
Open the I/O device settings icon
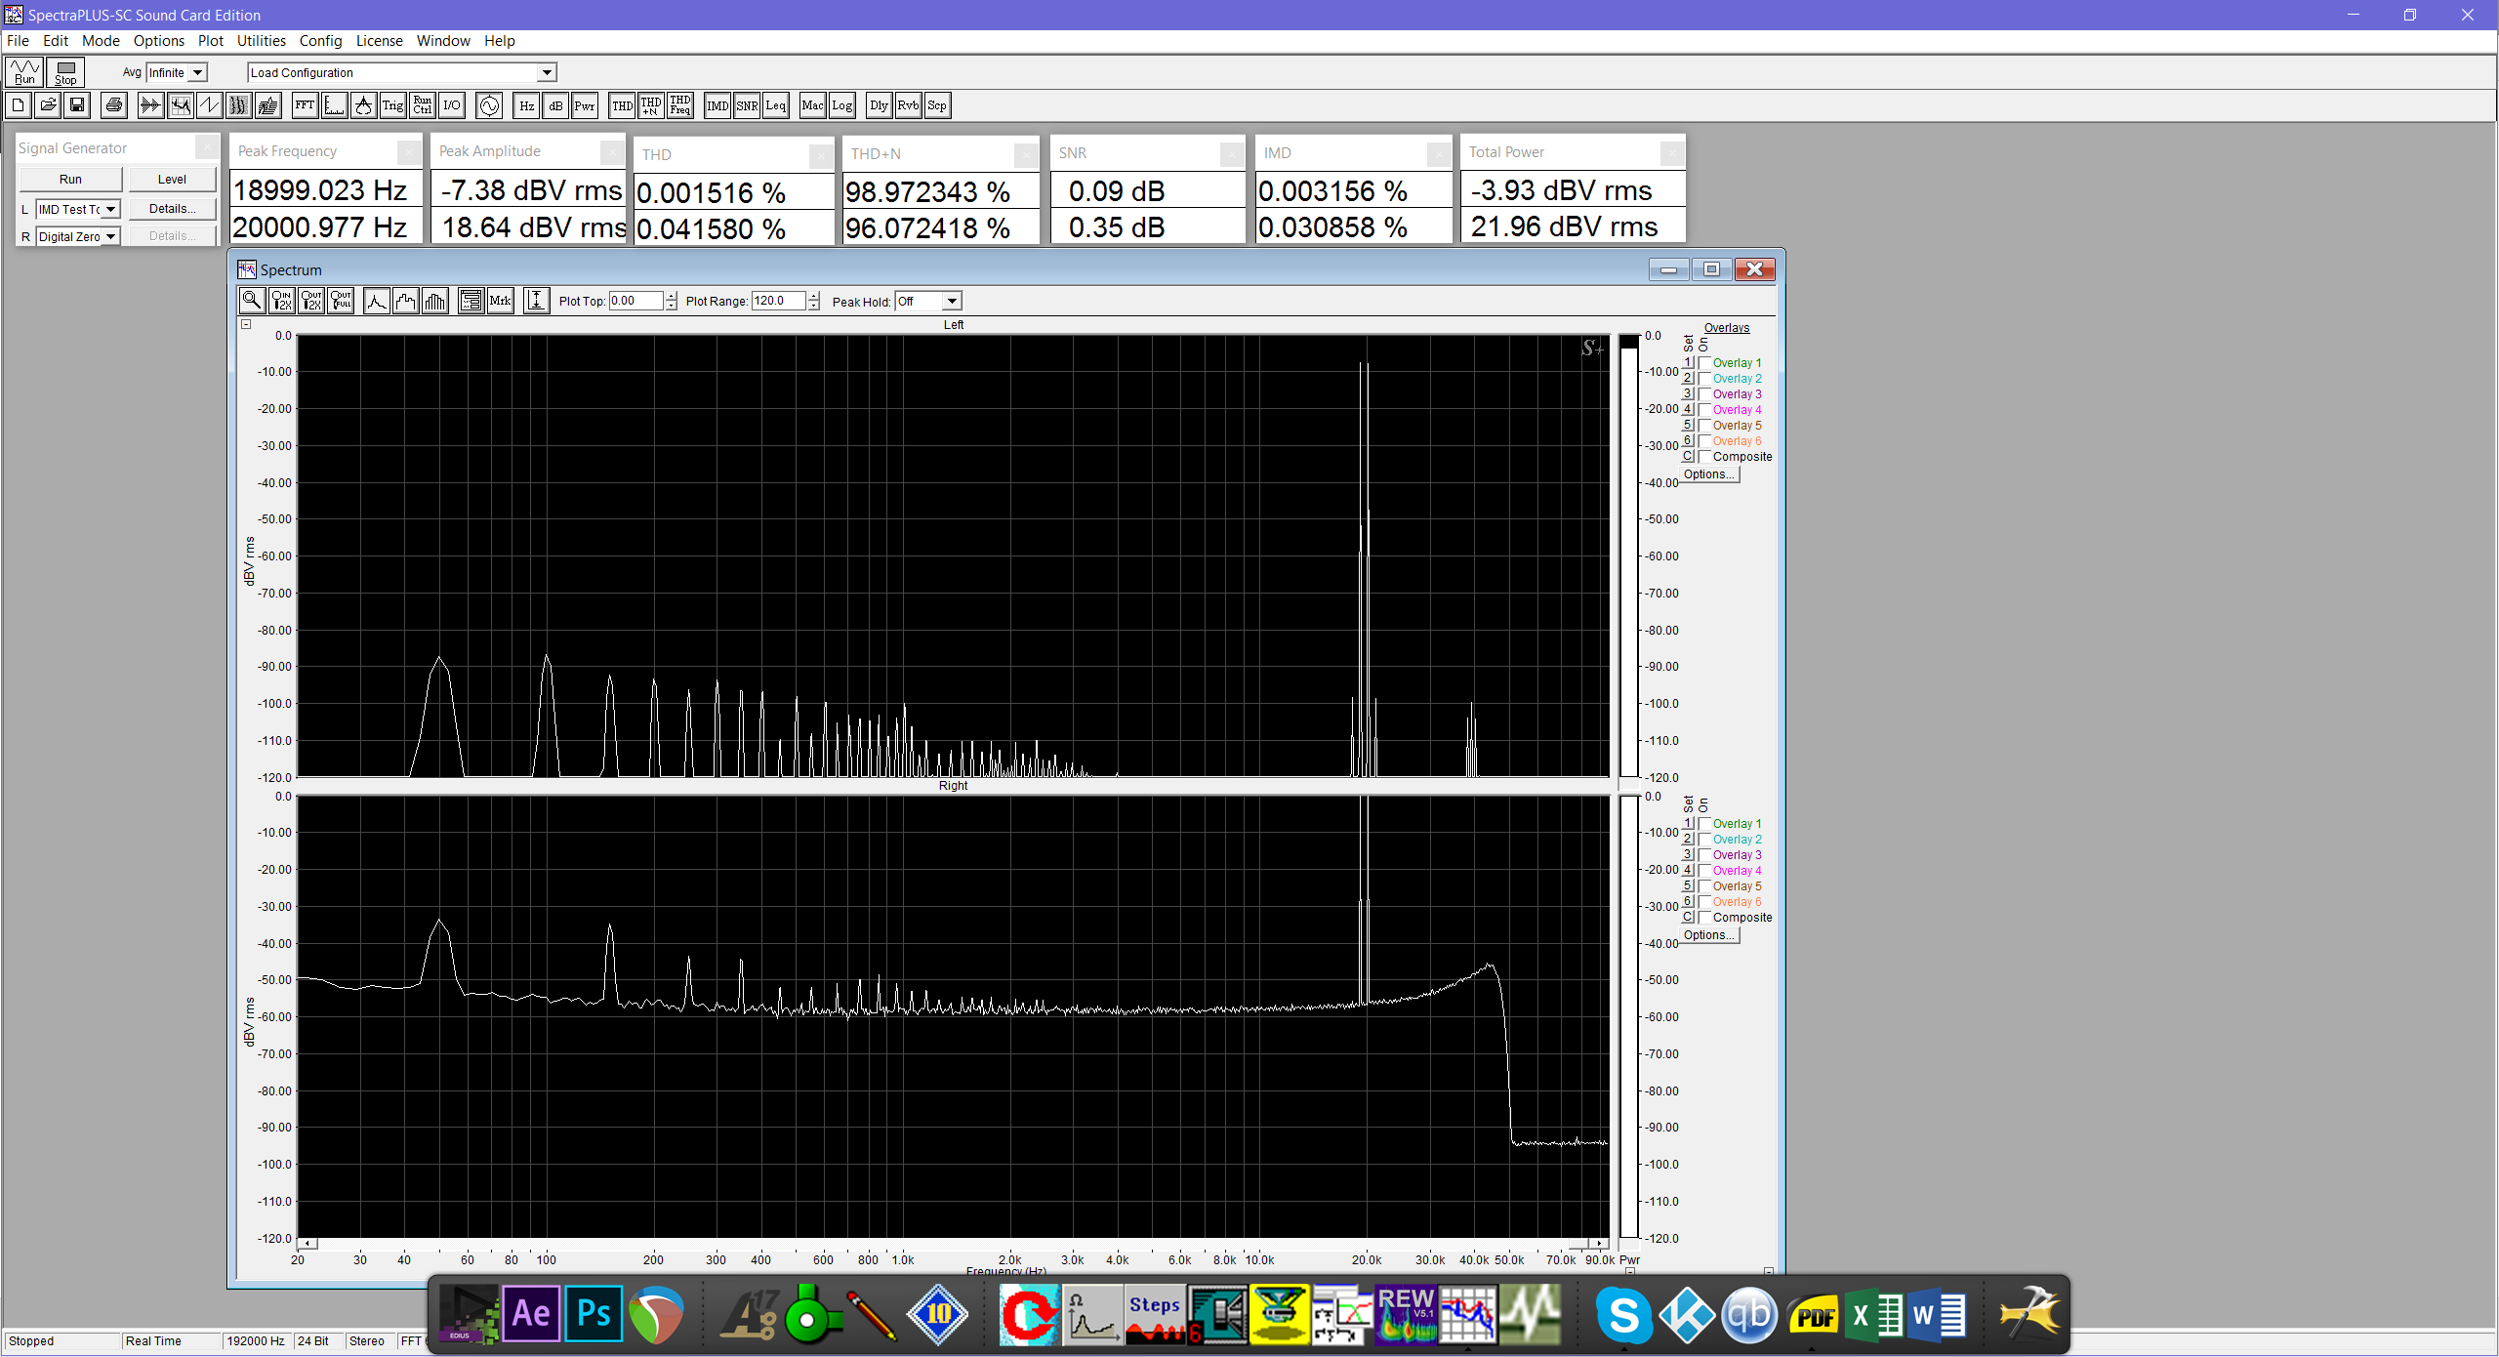point(452,105)
